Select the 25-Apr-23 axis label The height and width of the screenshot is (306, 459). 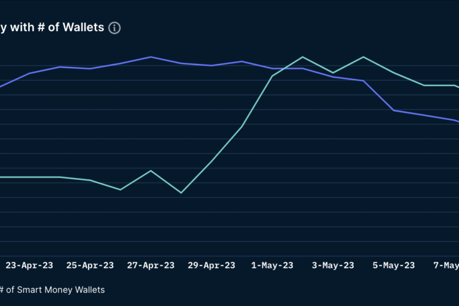point(90,265)
